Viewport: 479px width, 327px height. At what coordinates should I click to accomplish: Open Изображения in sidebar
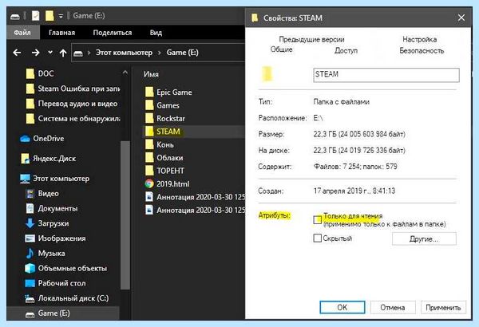click(55, 238)
